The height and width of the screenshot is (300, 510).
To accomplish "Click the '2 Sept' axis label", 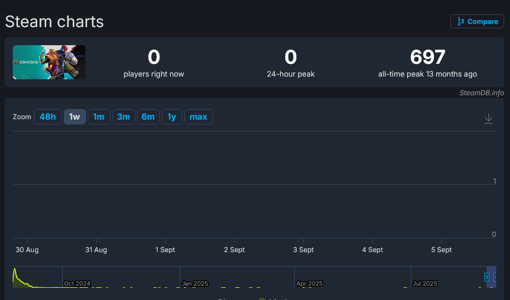I will (234, 250).
